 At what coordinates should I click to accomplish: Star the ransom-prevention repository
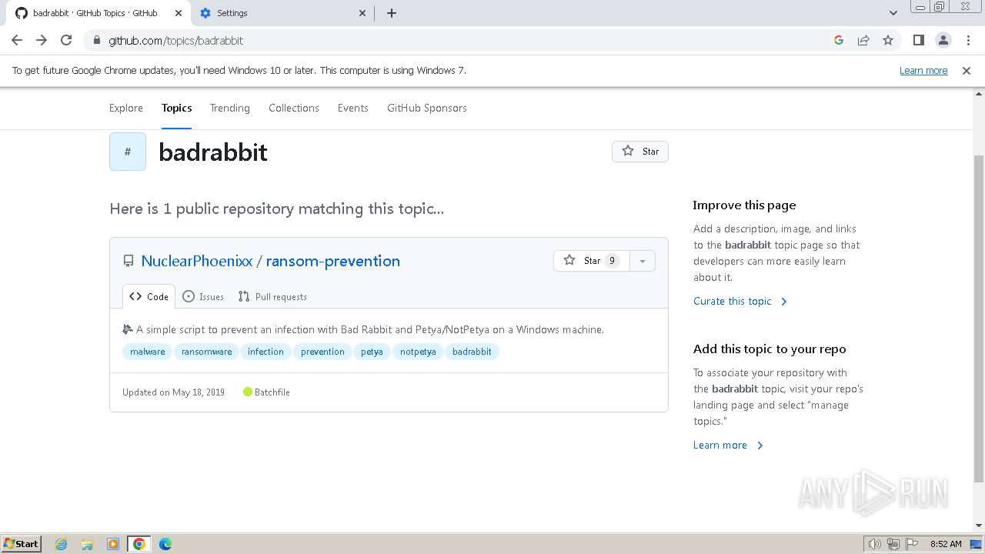point(591,261)
